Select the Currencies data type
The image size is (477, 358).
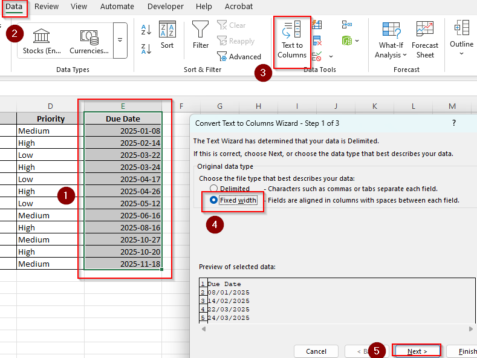point(89,41)
